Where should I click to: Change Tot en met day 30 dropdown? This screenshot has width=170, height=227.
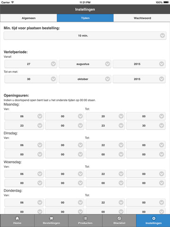pos(31,79)
